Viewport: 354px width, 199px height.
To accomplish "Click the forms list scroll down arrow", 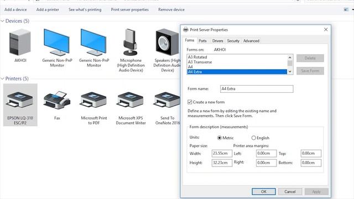I will 290,71.
